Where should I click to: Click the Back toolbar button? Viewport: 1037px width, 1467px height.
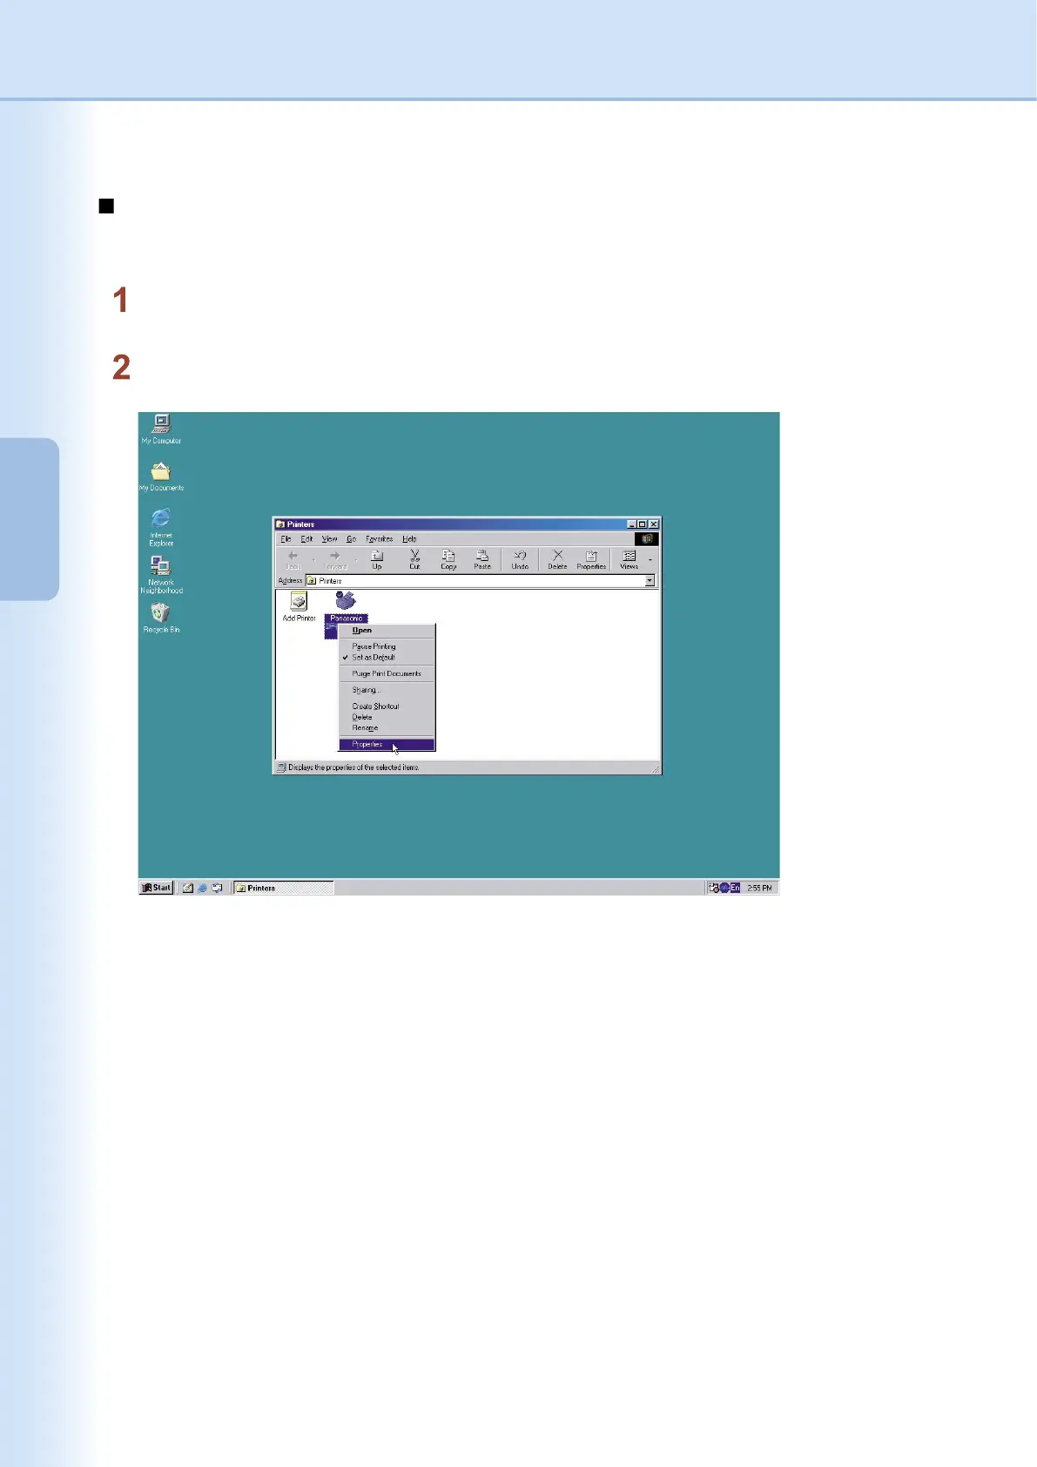(293, 559)
